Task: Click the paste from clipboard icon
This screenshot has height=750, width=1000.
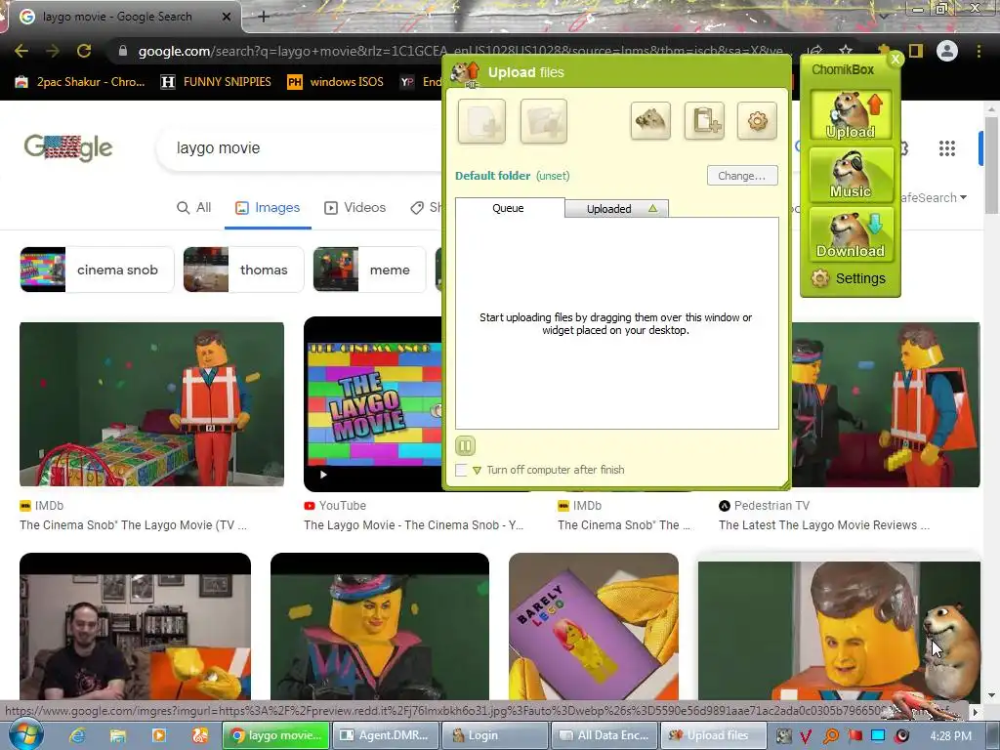Action: (x=704, y=120)
